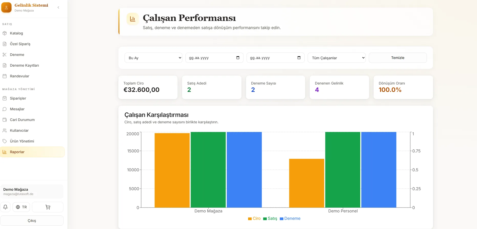Toggle the Satış series in chart legend
This screenshot has height=229, width=477.
270,219
